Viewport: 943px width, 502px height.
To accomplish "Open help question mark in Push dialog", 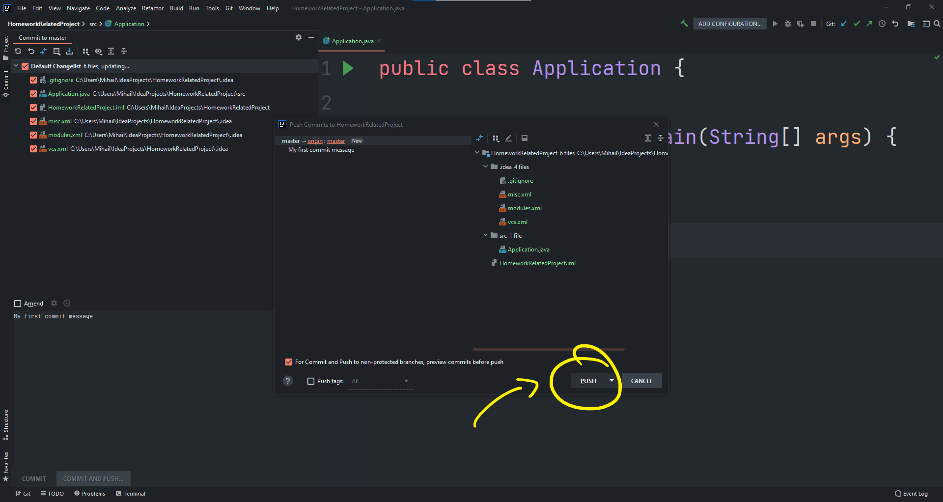I will tap(288, 381).
